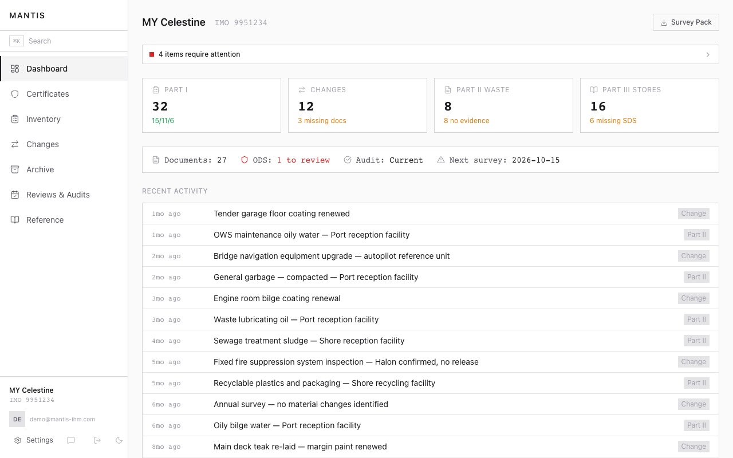Screen dimensions: 733x458
Task: Click the log out icon near Settings
Action: (97, 440)
